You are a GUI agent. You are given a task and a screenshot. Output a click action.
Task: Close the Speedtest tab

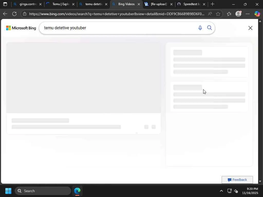pos(204,4)
